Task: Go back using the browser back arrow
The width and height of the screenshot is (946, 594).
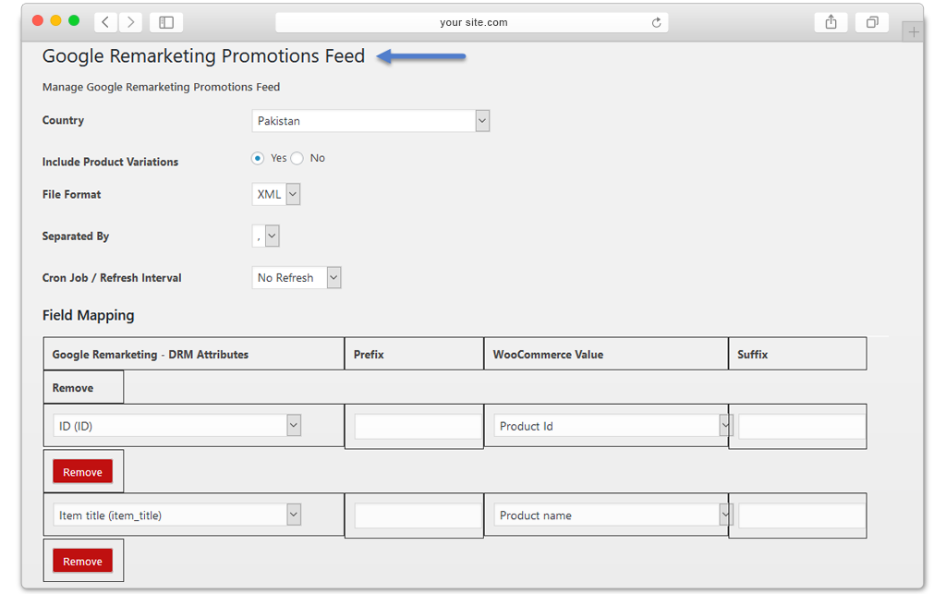Action: pos(105,22)
